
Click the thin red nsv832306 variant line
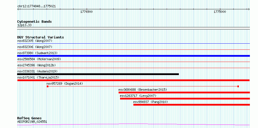(x=133, y=49)
